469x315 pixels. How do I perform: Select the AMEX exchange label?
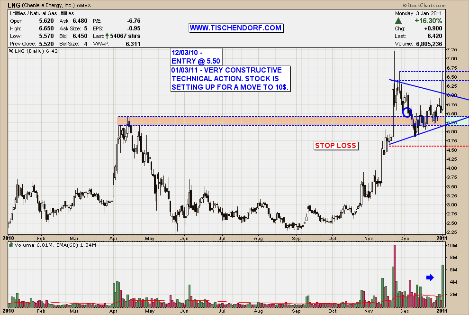84,5
